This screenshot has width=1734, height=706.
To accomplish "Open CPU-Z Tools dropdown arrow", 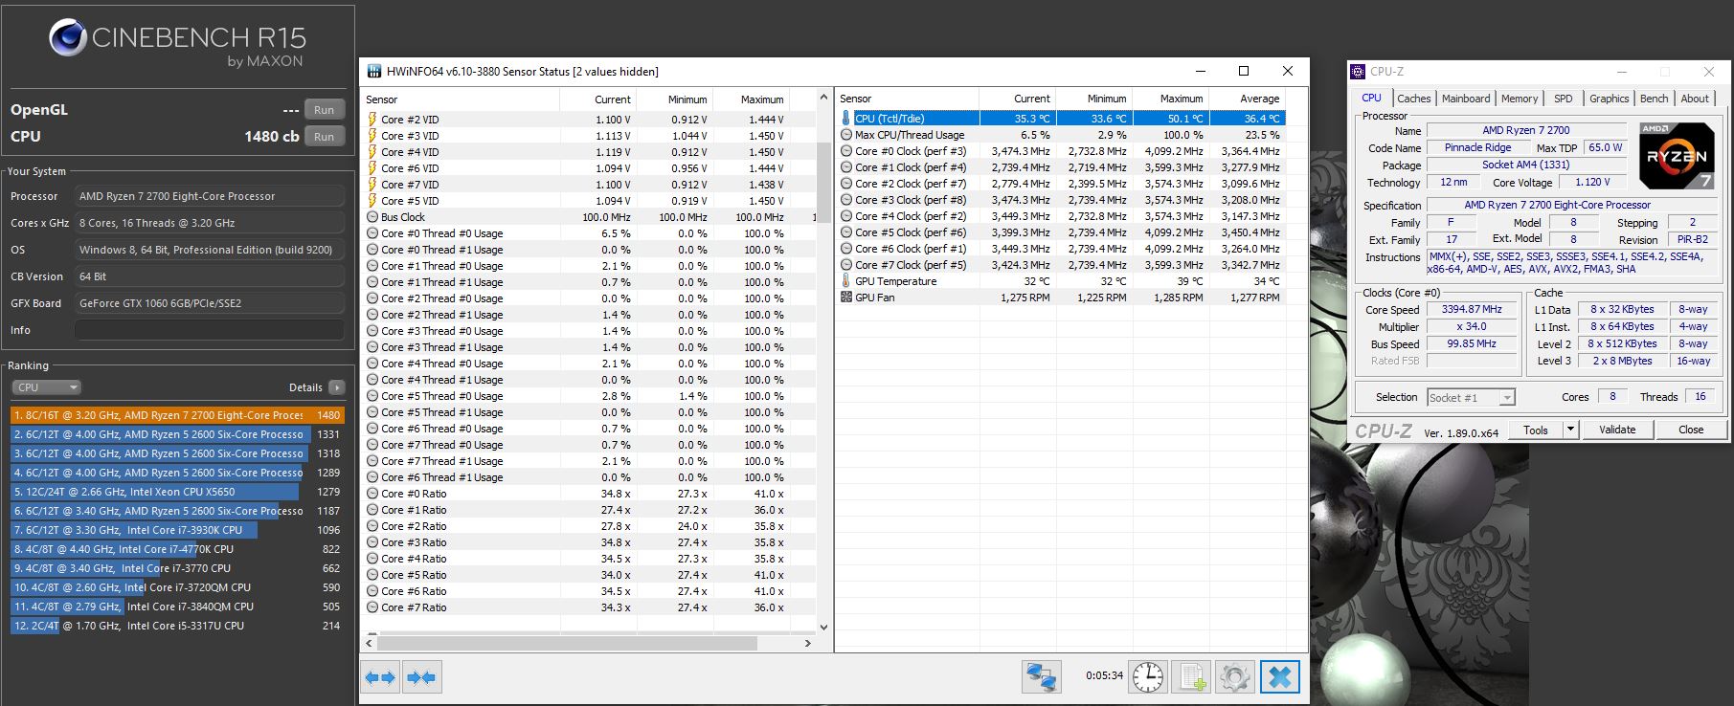I will coord(1570,430).
